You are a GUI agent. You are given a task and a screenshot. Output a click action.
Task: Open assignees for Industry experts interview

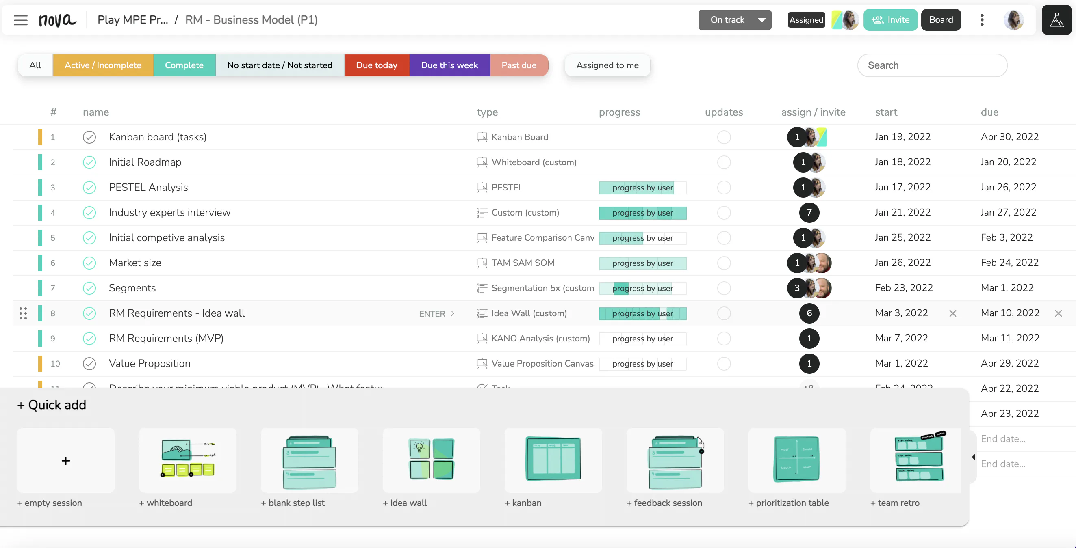tap(809, 212)
